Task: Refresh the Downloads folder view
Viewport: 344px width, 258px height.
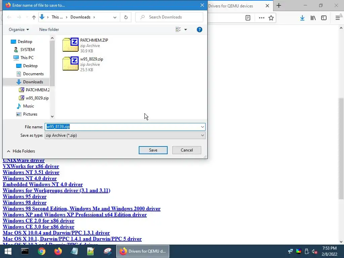Action: click(126, 17)
